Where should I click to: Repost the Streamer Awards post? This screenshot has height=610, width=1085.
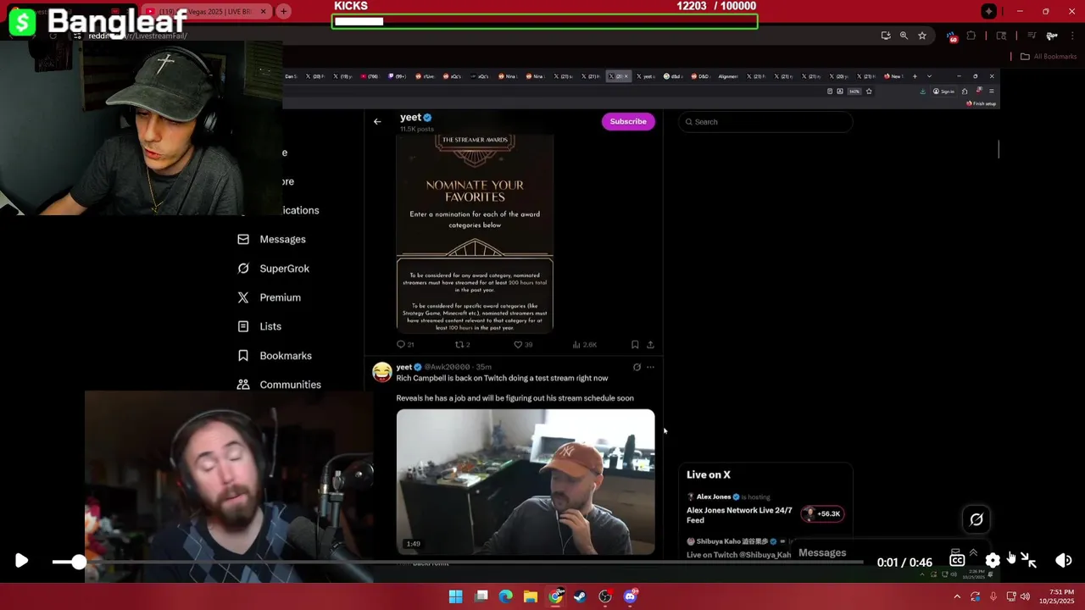pos(462,345)
